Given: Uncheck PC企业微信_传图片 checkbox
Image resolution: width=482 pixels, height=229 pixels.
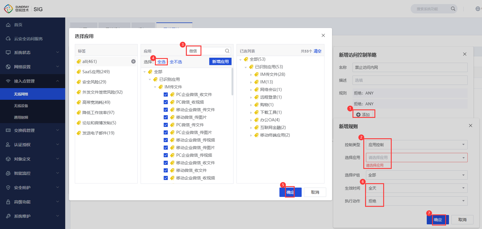Looking at the screenshot, I should point(166,132).
